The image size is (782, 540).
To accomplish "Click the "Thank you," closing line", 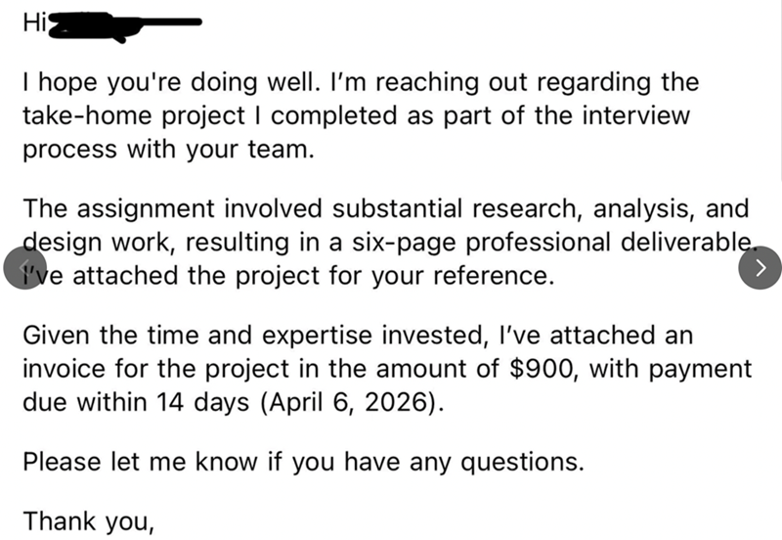I will coord(89,520).
